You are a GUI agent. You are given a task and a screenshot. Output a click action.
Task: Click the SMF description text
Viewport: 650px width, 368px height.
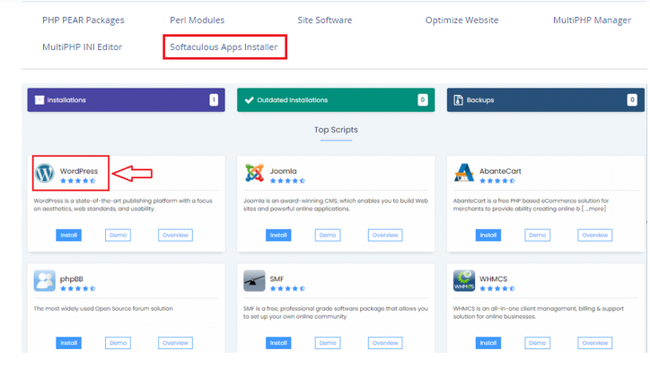pyautogui.click(x=336, y=312)
